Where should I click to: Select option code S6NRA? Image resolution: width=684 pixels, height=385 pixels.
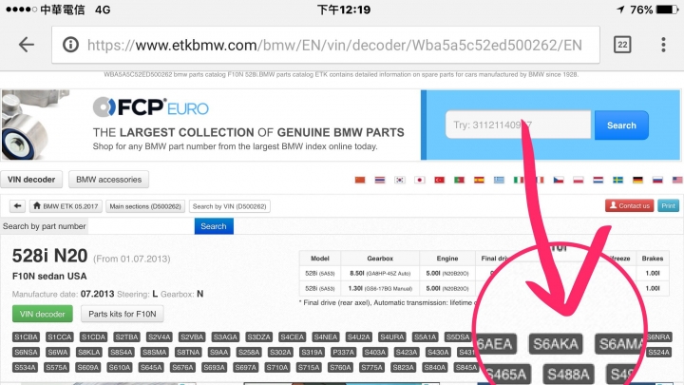(658, 337)
